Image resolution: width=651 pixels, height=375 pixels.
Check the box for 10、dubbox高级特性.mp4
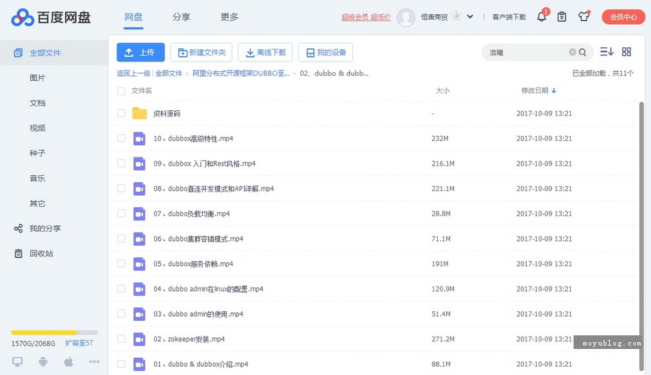click(121, 138)
